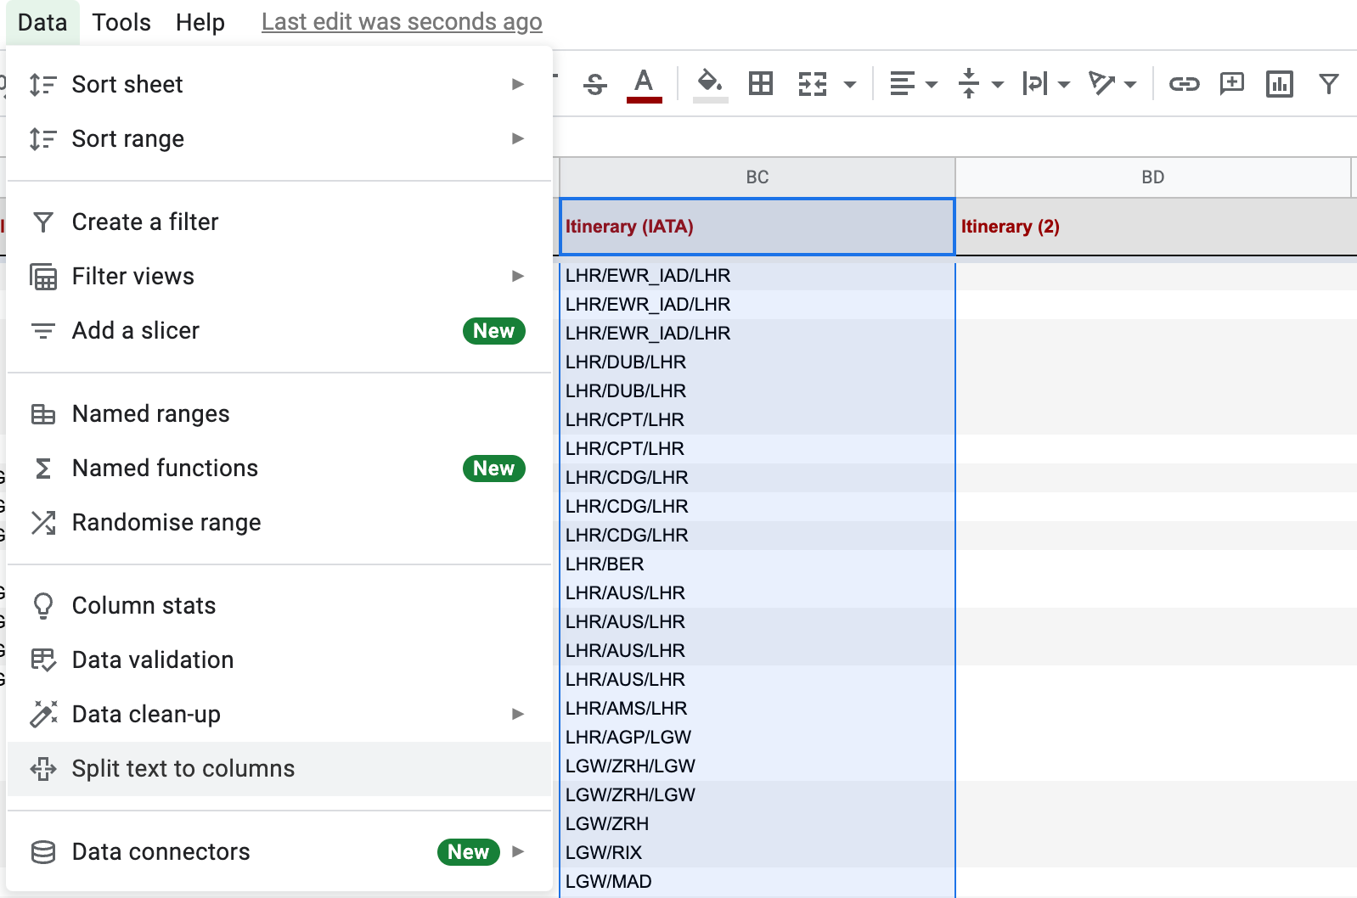Image resolution: width=1357 pixels, height=898 pixels.
Task: Open the cell borders tool
Action: [x=761, y=84]
